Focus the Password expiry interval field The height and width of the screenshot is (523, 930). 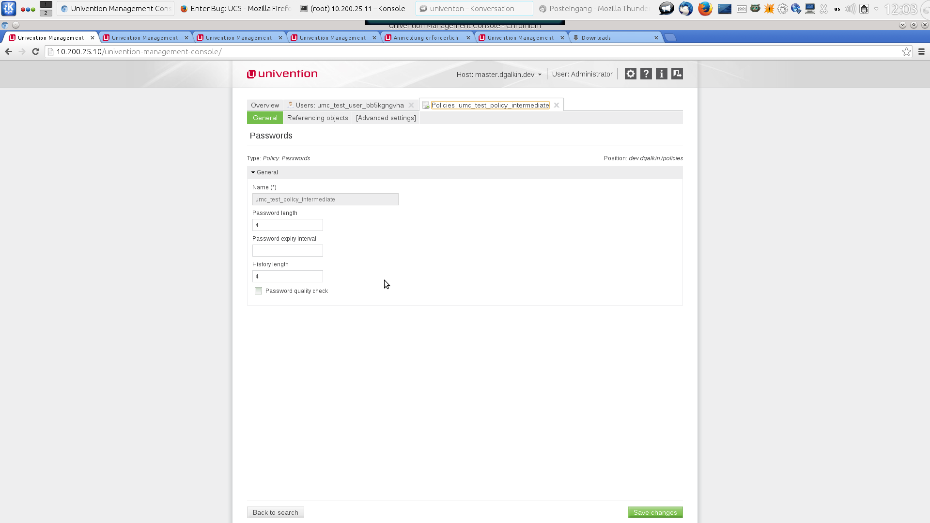(287, 251)
